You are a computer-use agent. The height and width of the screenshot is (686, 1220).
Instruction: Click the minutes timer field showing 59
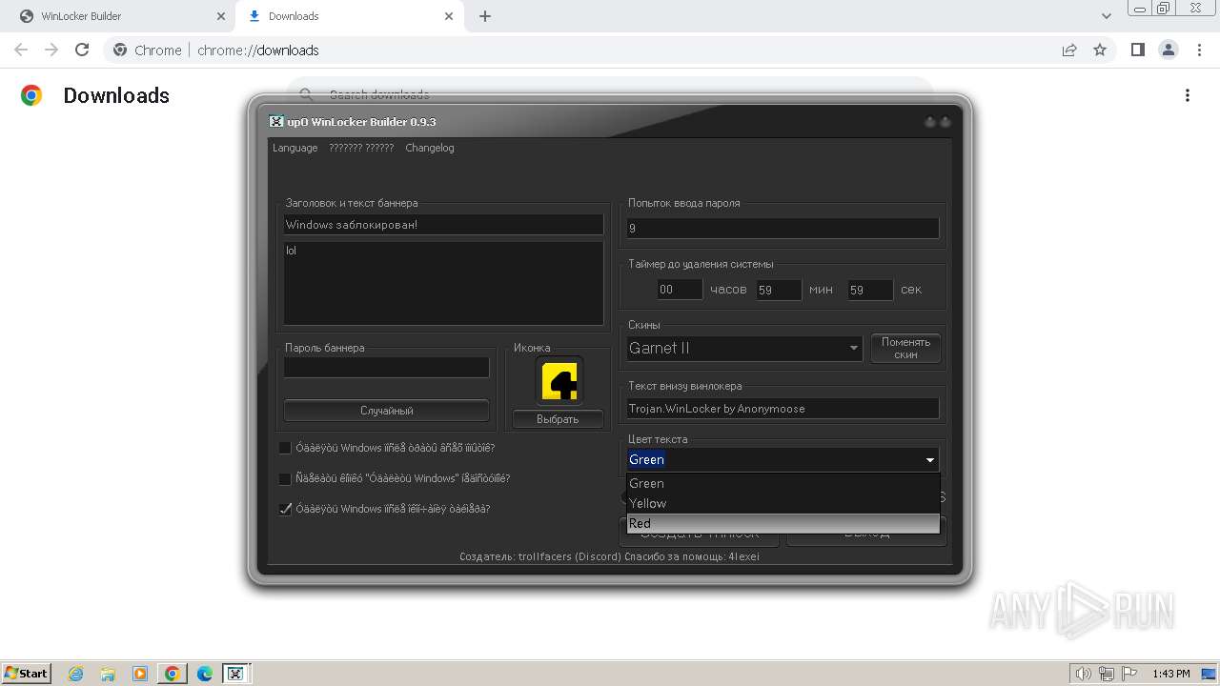tap(779, 290)
